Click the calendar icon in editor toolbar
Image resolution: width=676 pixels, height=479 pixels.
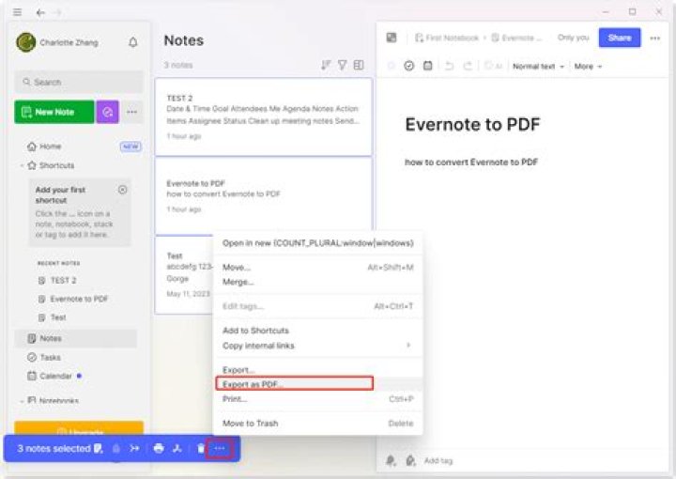[x=428, y=66]
